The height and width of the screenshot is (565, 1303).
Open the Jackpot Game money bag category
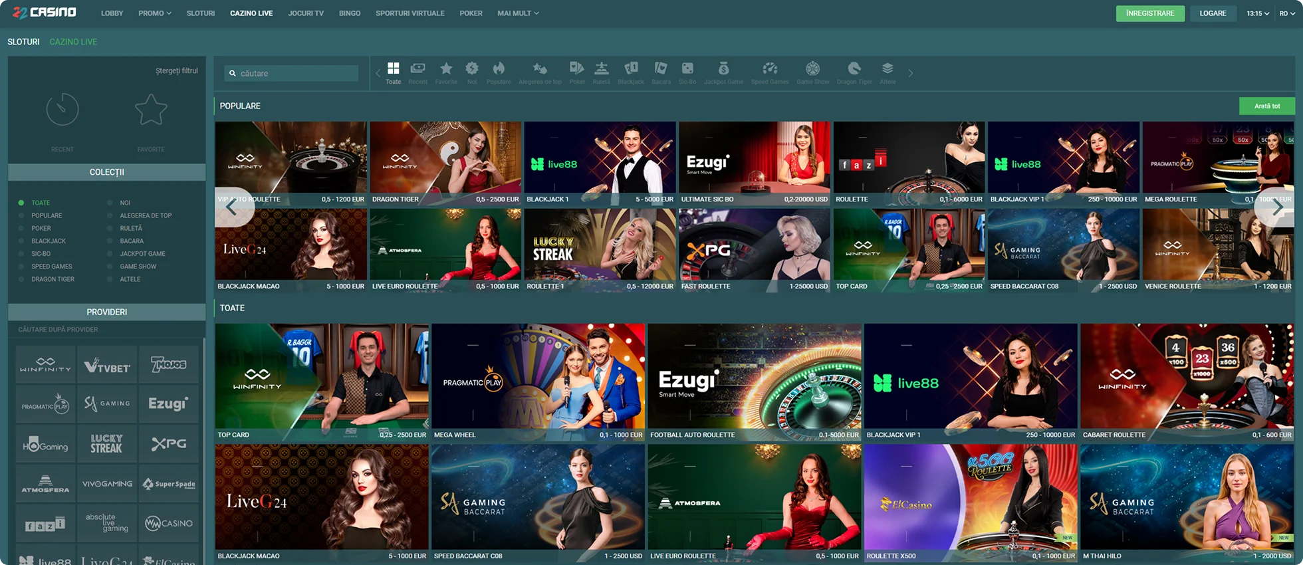(x=723, y=73)
